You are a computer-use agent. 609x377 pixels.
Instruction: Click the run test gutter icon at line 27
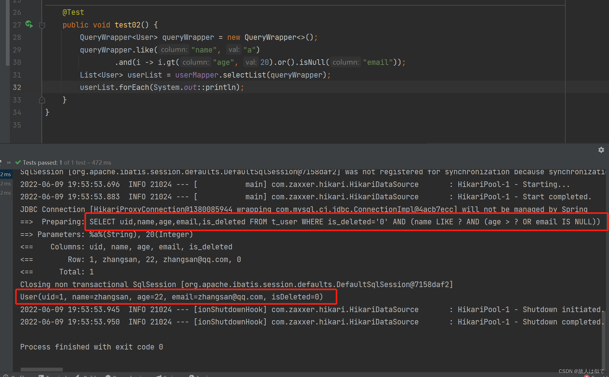(29, 24)
